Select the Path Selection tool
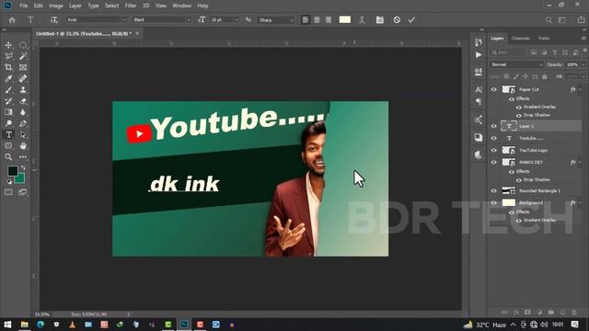Screen dimensions: 589x331 [23, 135]
